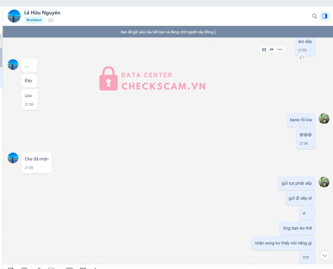Screen dimensions: 333x269
Task: Open more options for the 'alo sếp' message
Action: click(x=280, y=49)
